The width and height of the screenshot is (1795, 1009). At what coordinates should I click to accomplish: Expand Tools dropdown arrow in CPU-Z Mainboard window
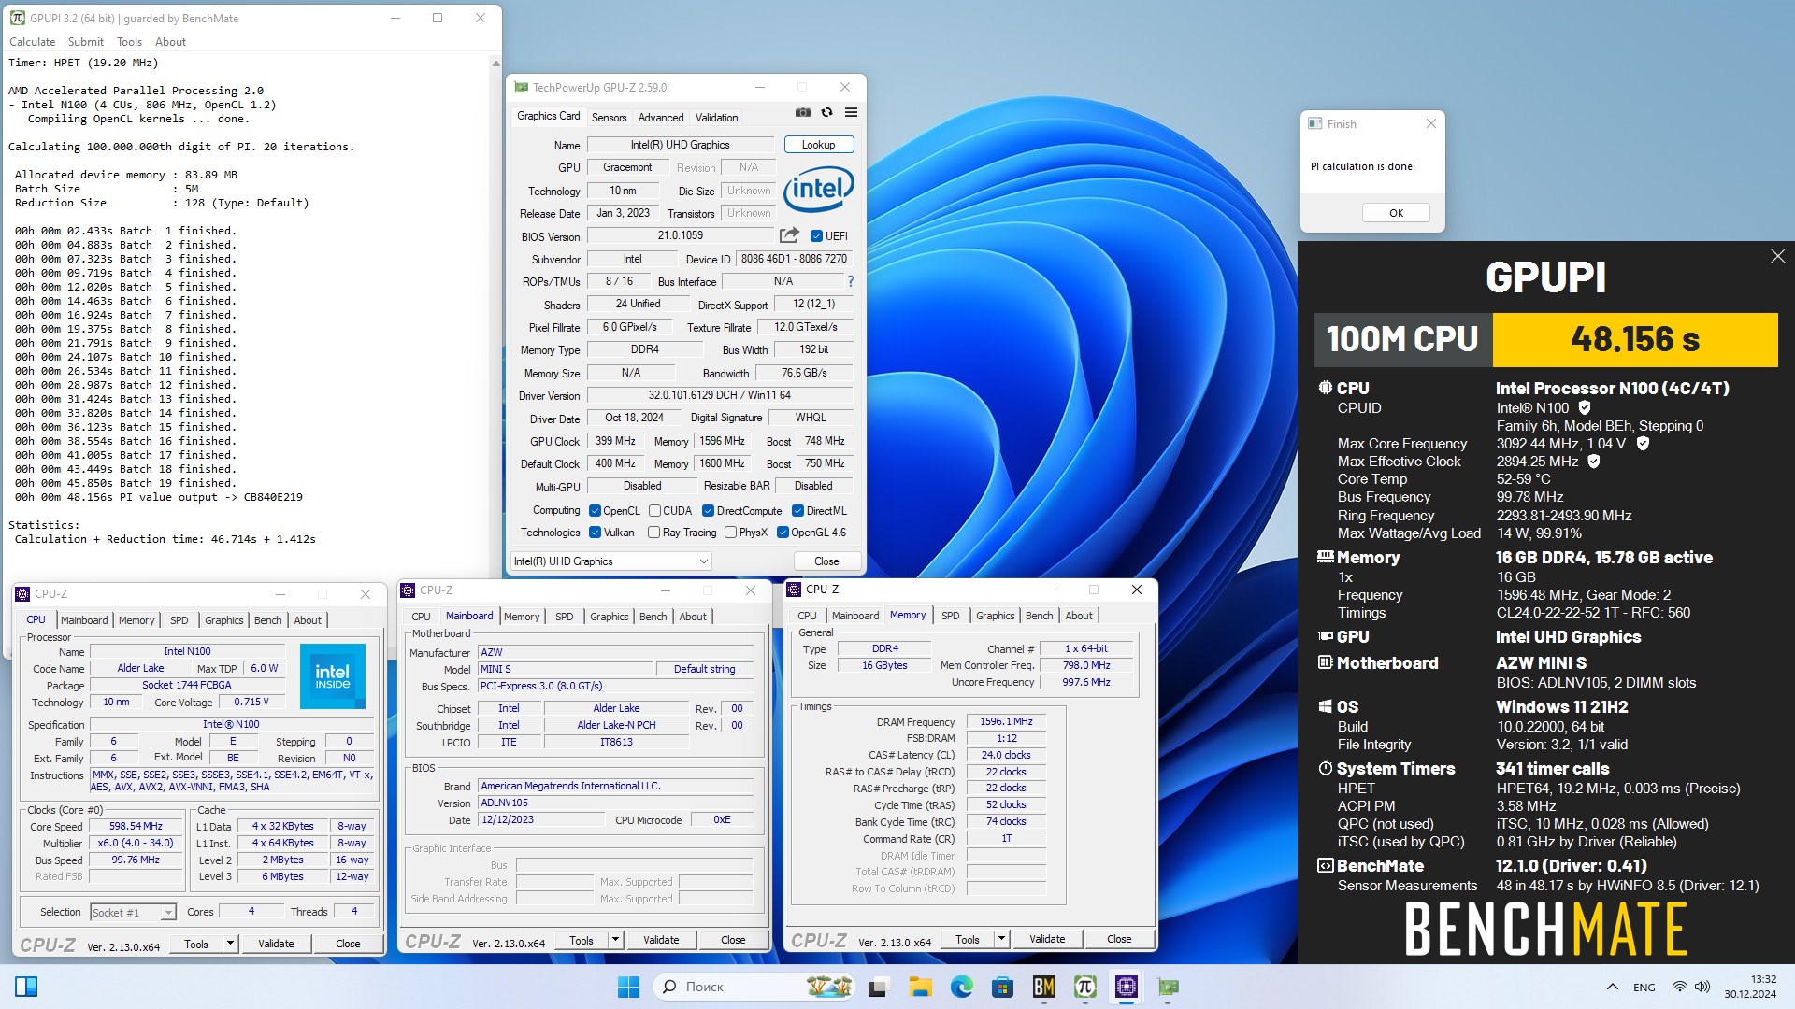click(615, 940)
